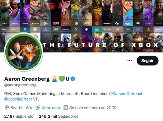View the 2.187 Siguiendo list
The image size is (163, 121).
click(x=19, y=116)
